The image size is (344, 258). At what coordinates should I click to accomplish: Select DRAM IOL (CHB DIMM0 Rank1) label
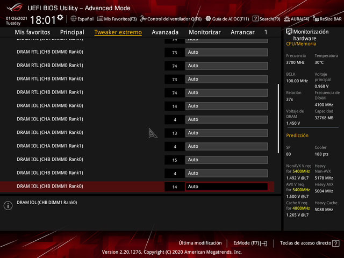pyautogui.click(x=50, y=173)
